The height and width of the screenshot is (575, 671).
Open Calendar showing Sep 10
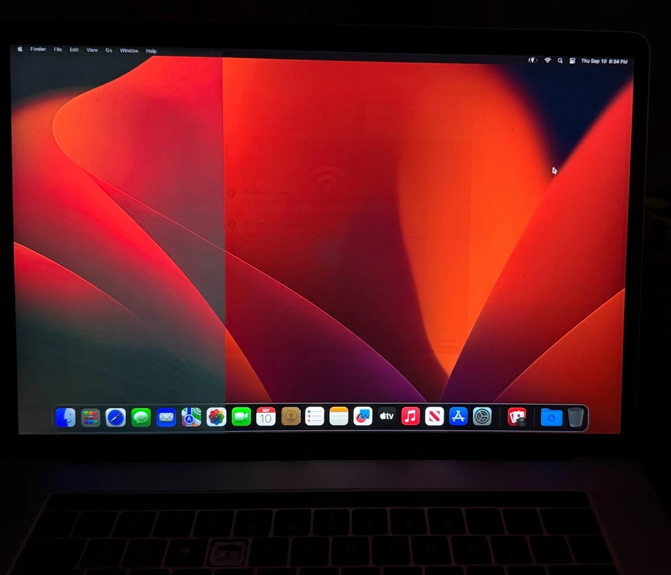pyautogui.click(x=266, y=417)
